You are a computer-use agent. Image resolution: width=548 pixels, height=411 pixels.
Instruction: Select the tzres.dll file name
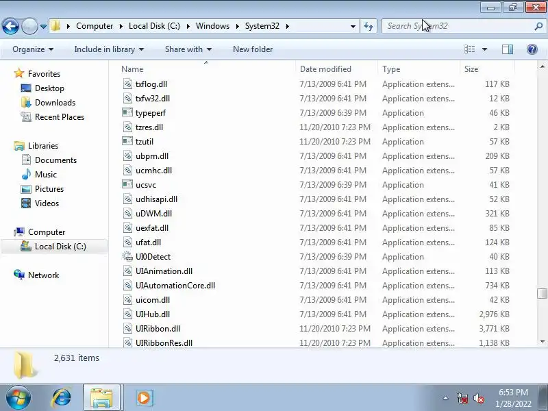[149, 127]
